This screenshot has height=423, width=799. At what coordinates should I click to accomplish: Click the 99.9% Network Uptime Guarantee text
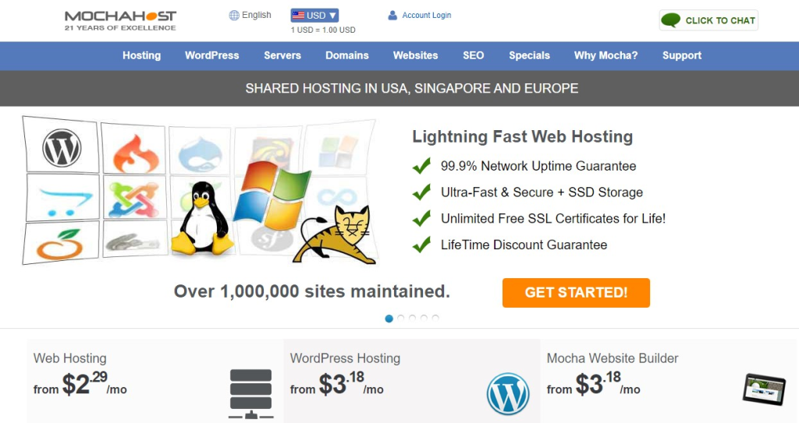click(x=538, y=167)
